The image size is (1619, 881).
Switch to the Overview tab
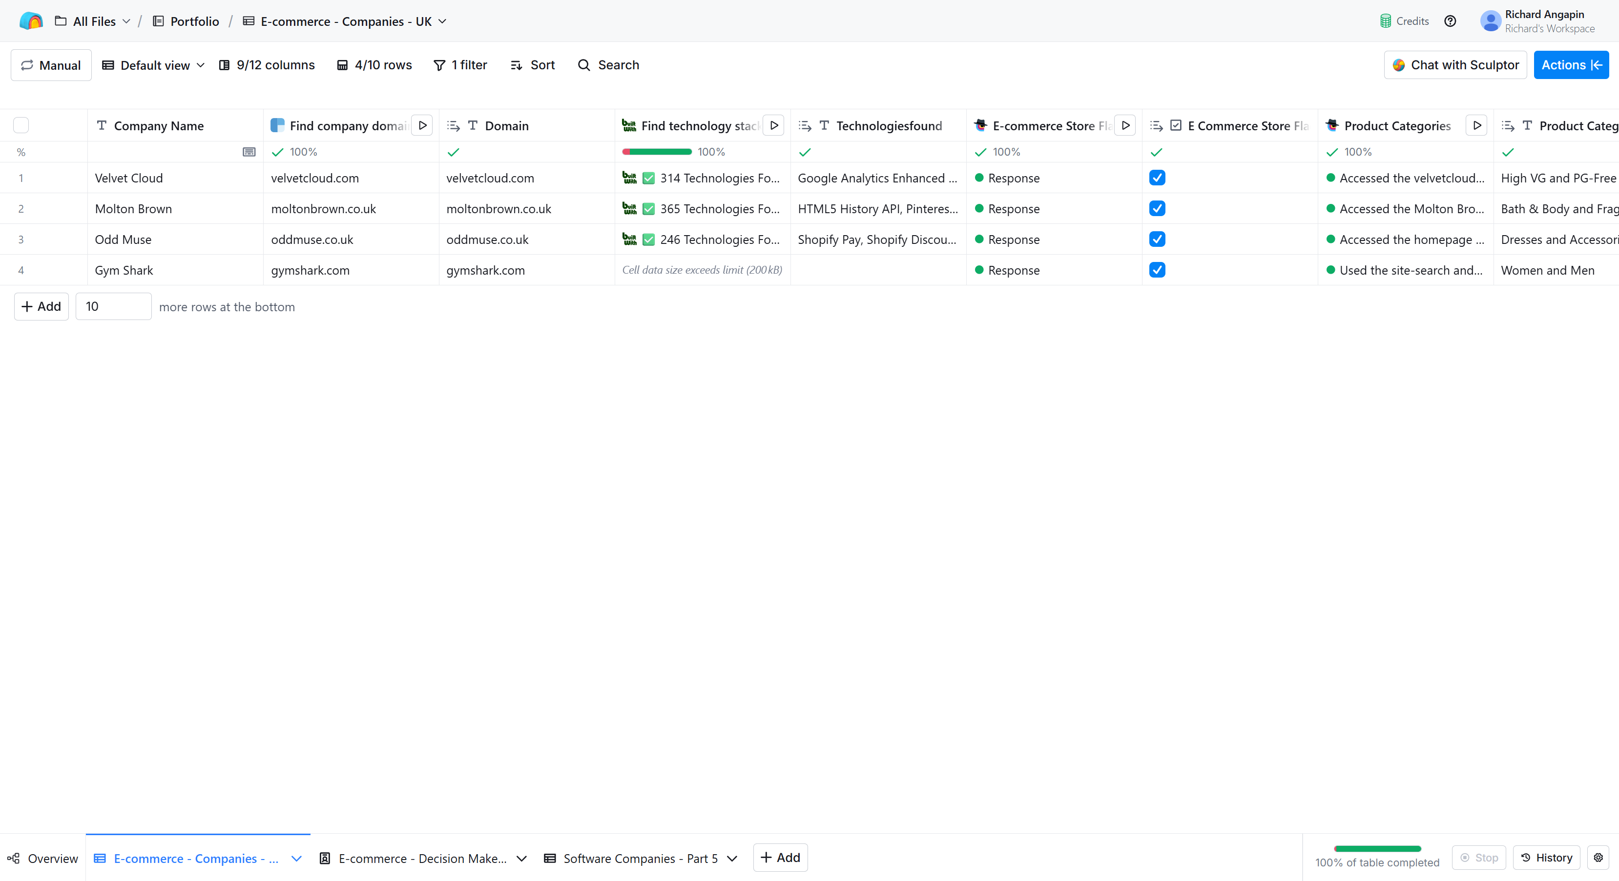[x=43, y=859]
